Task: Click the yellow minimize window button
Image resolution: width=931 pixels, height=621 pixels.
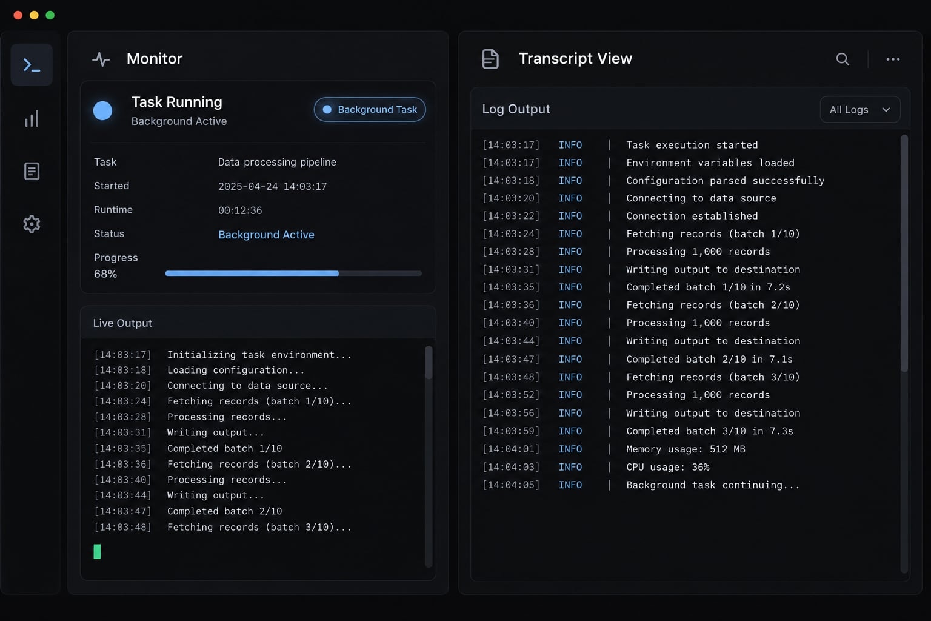Action: tap(34, 15)
